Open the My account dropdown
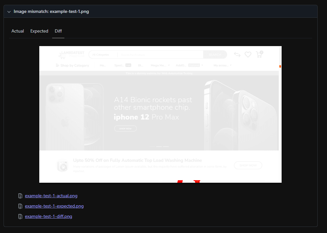 pyautogui.click(x=220, y=65)
